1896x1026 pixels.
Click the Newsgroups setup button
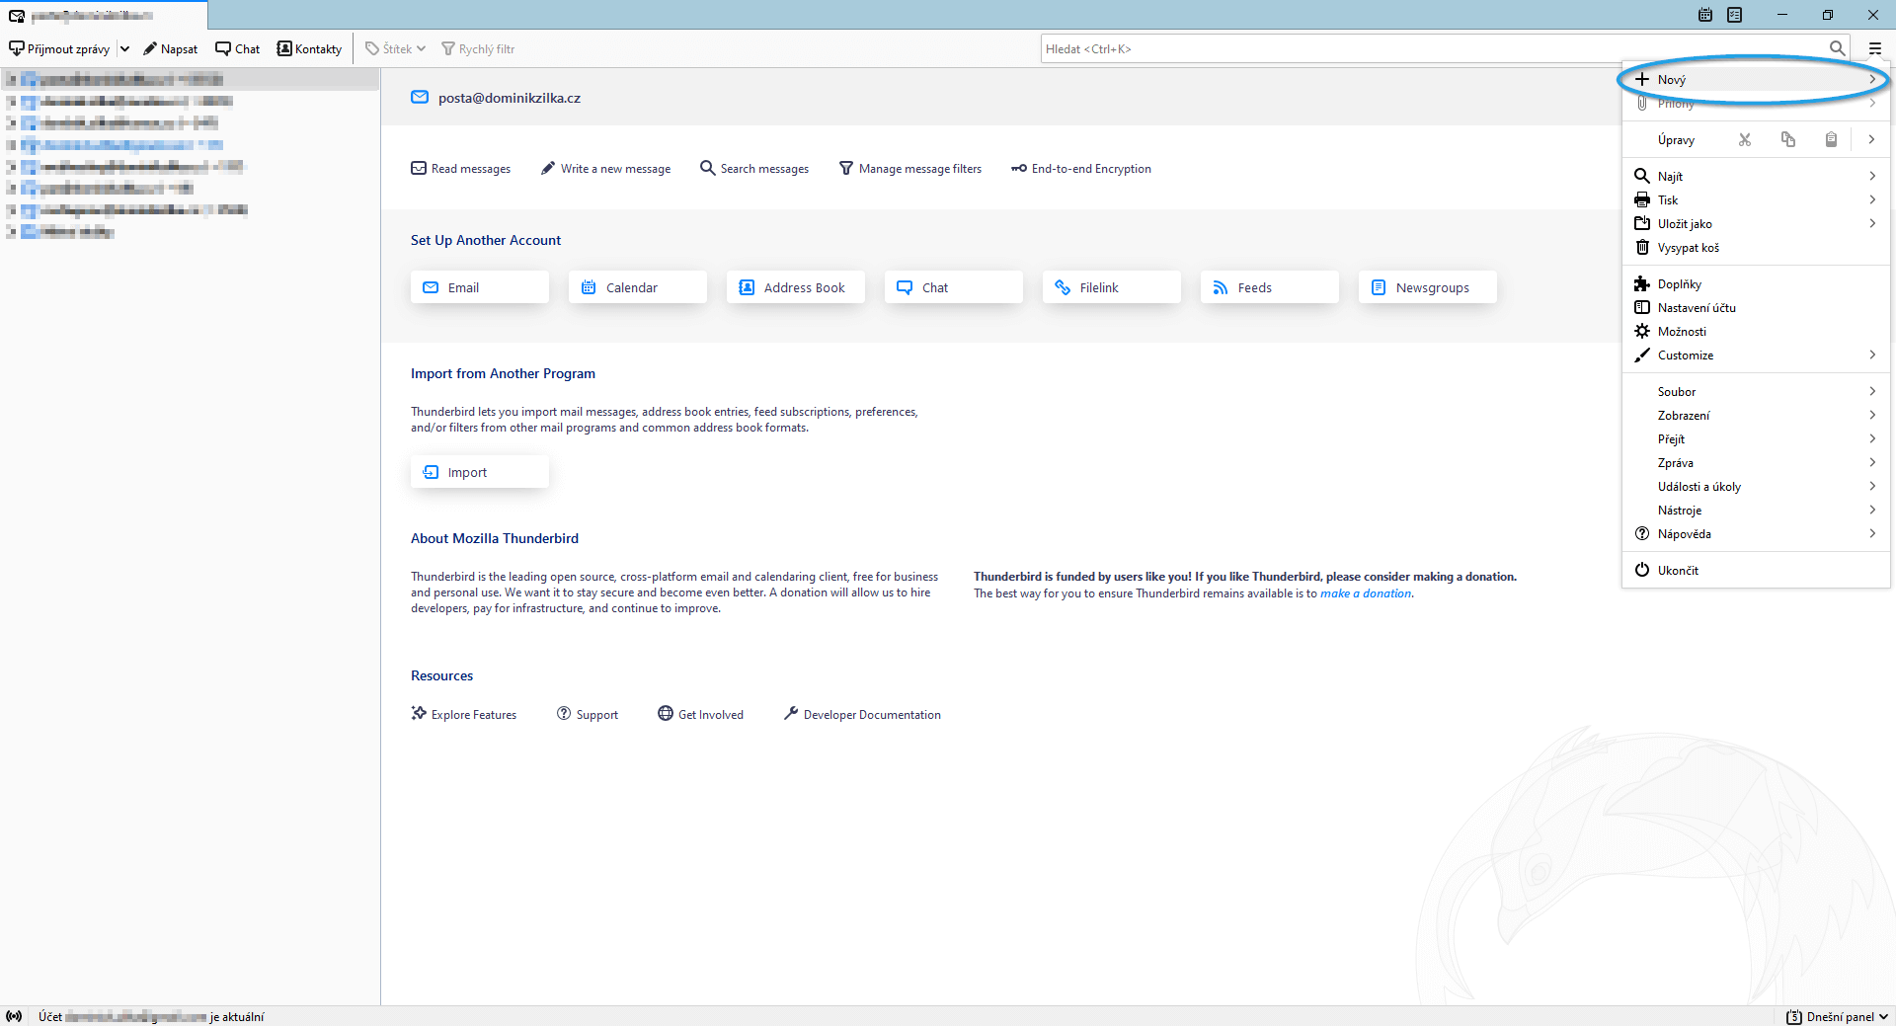(x=1428, y=287)
